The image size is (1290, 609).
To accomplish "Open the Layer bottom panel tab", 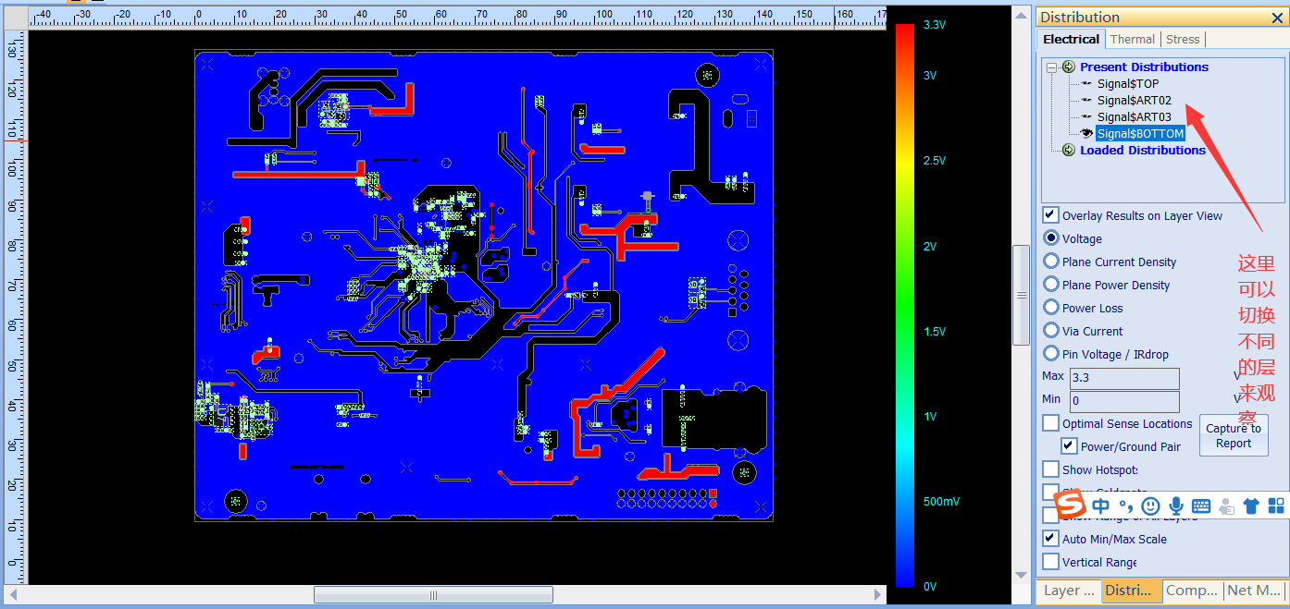I will click(x=1069, y=590).
